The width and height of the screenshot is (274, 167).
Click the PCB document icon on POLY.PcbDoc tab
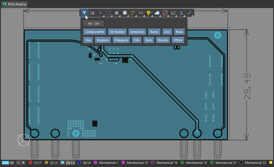5,4
